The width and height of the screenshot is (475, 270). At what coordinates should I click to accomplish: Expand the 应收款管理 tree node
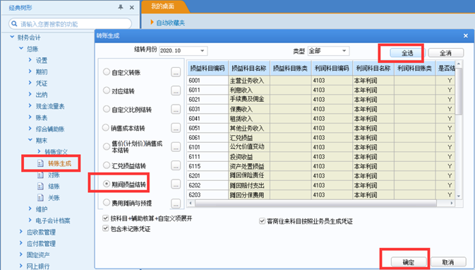point(21,232)
